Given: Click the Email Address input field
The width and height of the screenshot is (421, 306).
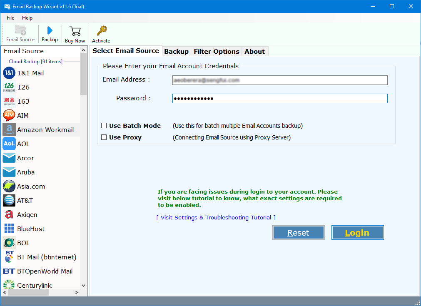Looking at the screenshot, I should tap(280, 80).
